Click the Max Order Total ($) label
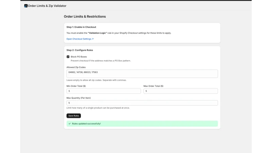The image size is (272, 153). 153,86
